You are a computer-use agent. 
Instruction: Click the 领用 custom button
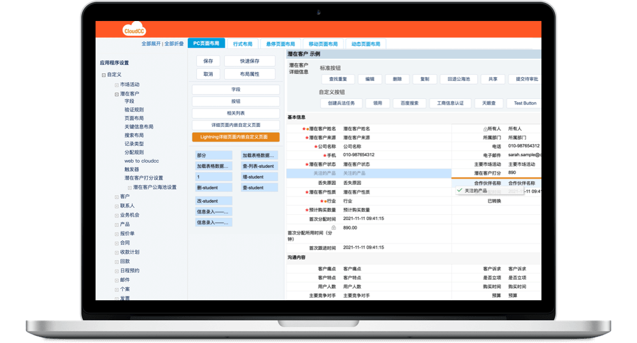(377, 103)
